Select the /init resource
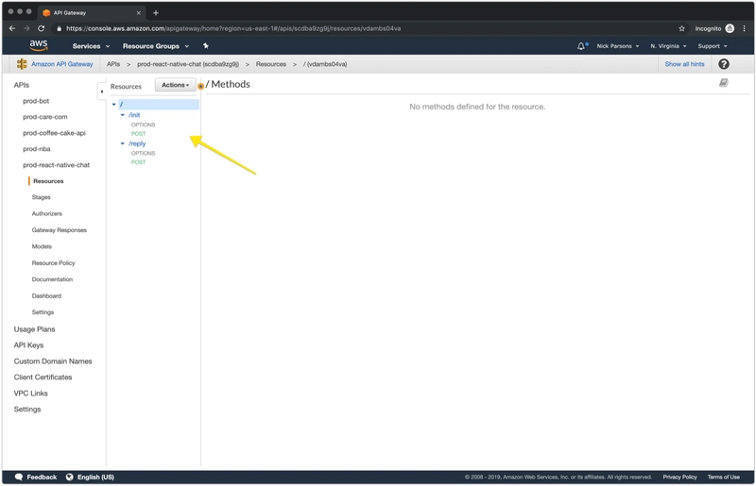 pyautogui.click(x=134, y=115)
